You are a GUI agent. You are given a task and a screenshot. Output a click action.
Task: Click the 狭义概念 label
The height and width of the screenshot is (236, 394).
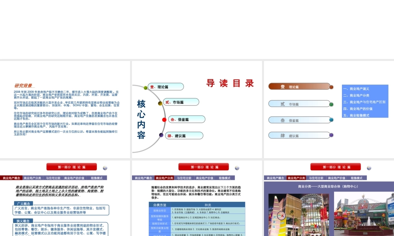23,221
